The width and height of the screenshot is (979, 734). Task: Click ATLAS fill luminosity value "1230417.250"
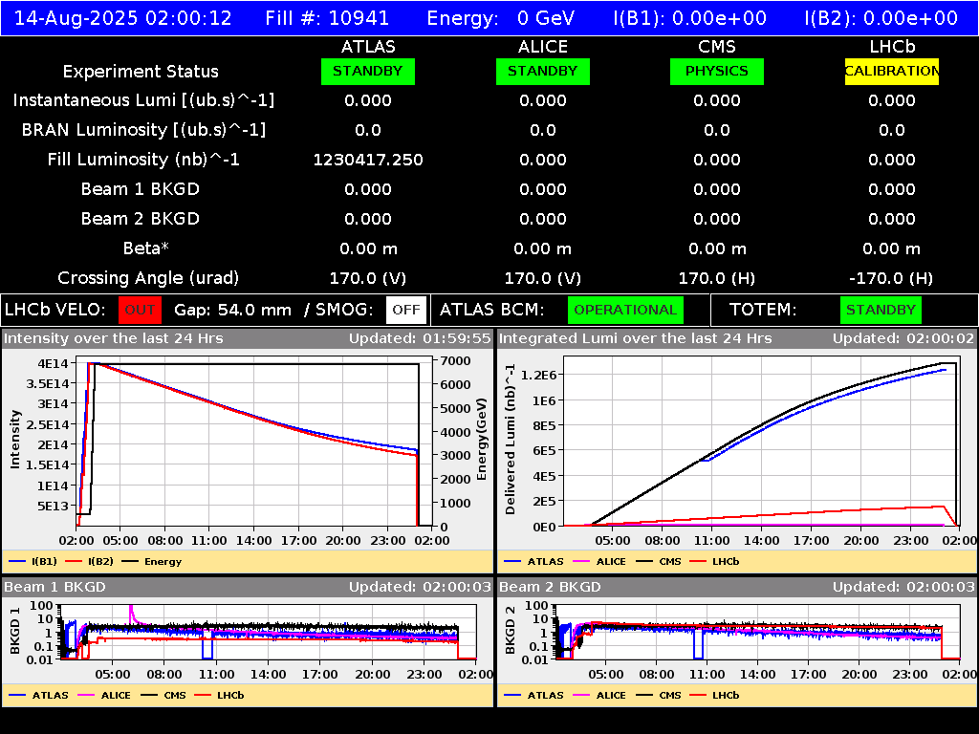click(x=368, y=160)
